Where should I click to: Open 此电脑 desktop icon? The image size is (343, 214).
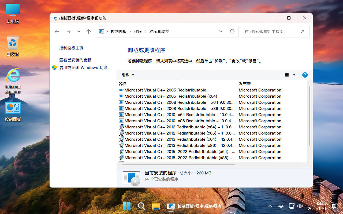13,12
